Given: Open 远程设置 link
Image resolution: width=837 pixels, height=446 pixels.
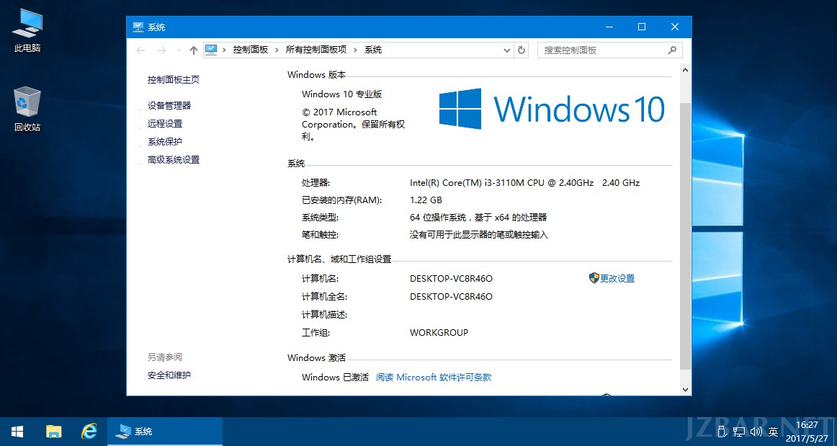Looking at the screenshot, I should coord(165,123).
